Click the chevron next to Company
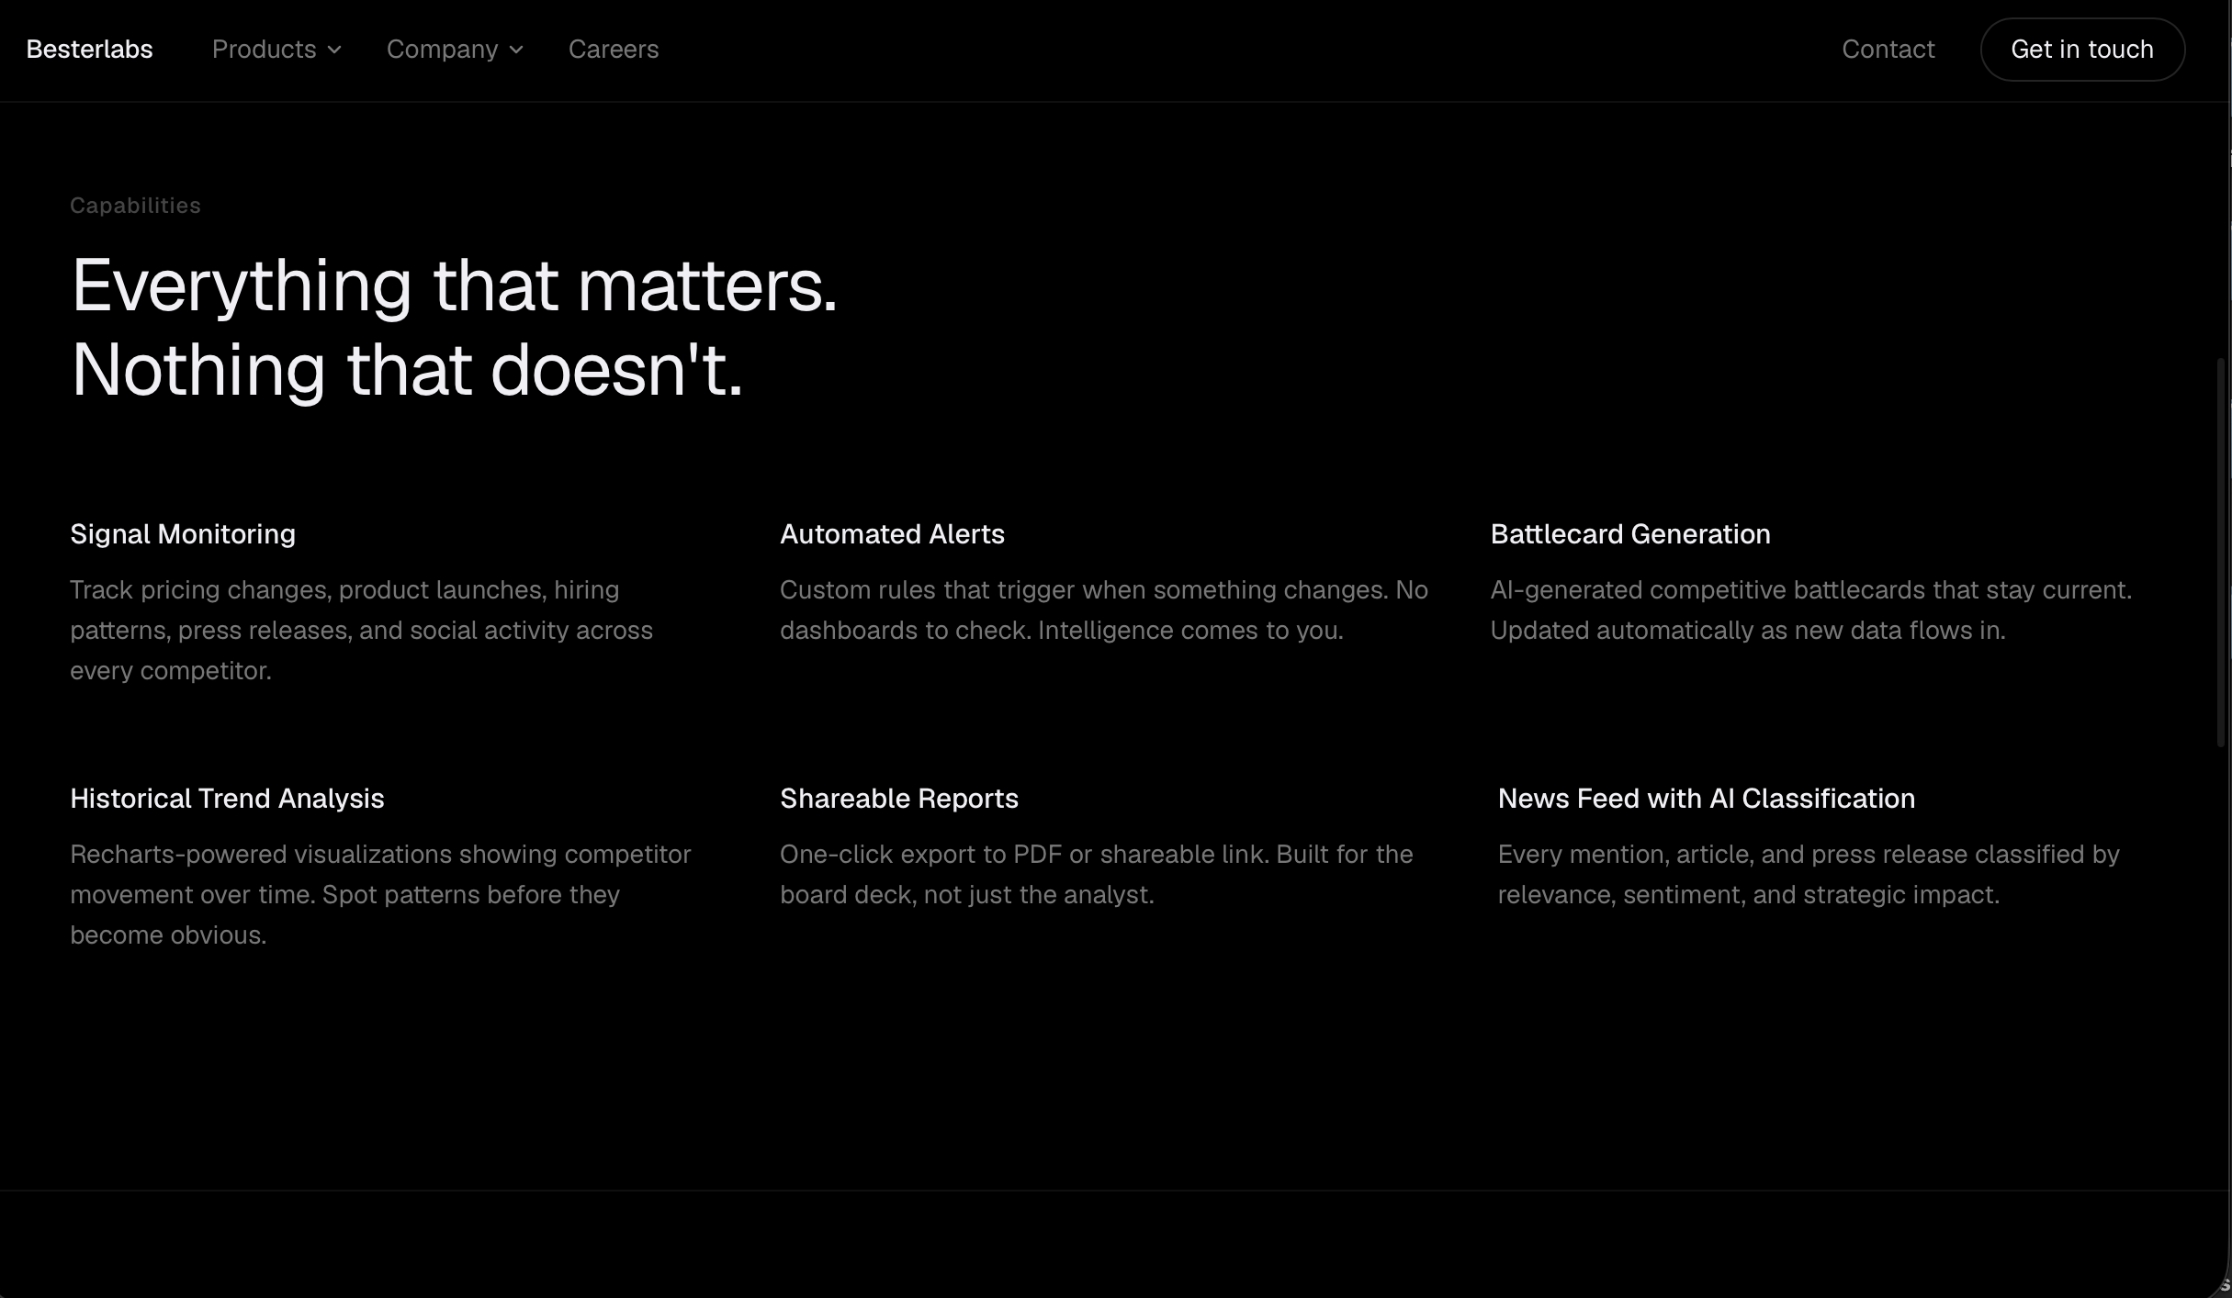This screenshot has height=1298, width=2232. [x=516, y=50]
